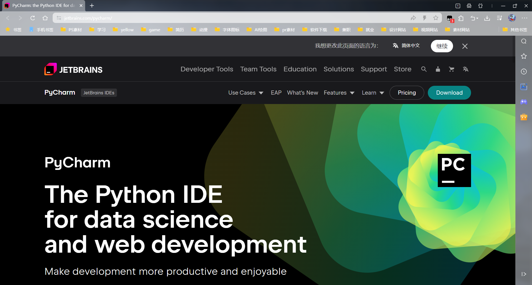Viewport: 532px width, 285px height.
Task: Click the 继续 continue button
Action: [442, 46]
